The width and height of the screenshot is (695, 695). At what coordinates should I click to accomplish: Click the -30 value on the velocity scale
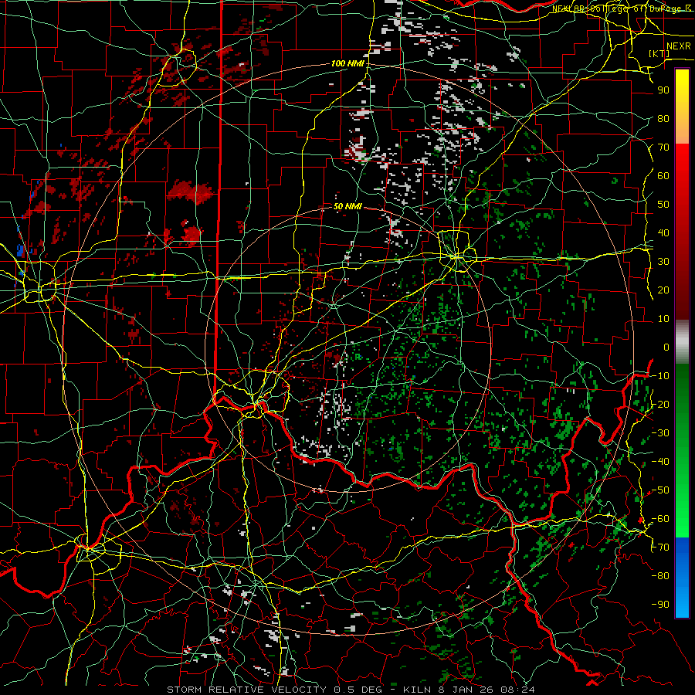[x=660, y=433]
